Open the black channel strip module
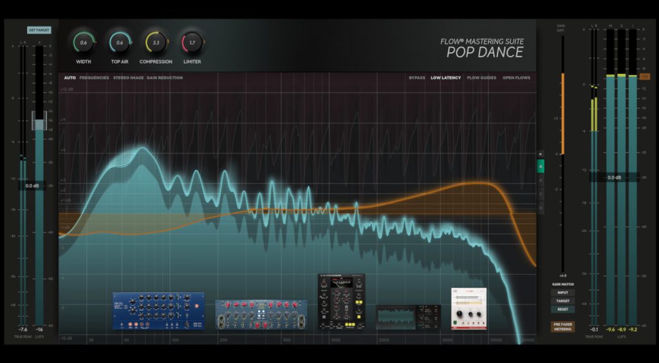This screenshot has height=363, width=659. 341,302
